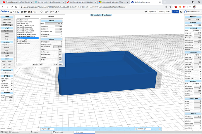Open a new browser tab
Viewport: 202px width, 134px height.
(x=165, y=2)
